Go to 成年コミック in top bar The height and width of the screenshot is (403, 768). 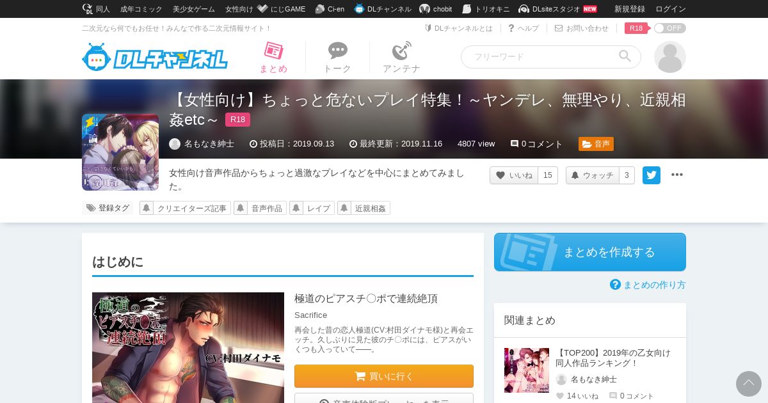pyautogui.click(x=141, y=9)
